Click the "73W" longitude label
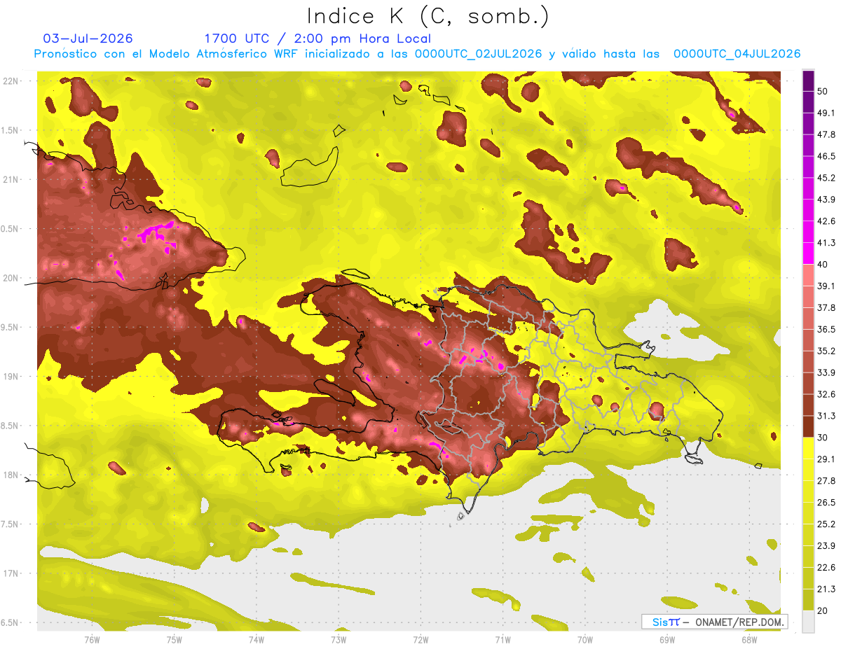This screenshot has height=649, width=841. [339, 639]
